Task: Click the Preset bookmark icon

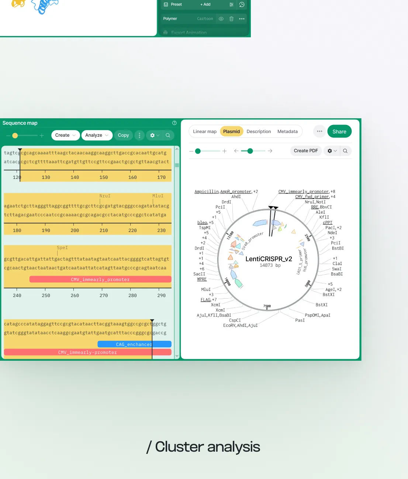Action: [166, 4]
